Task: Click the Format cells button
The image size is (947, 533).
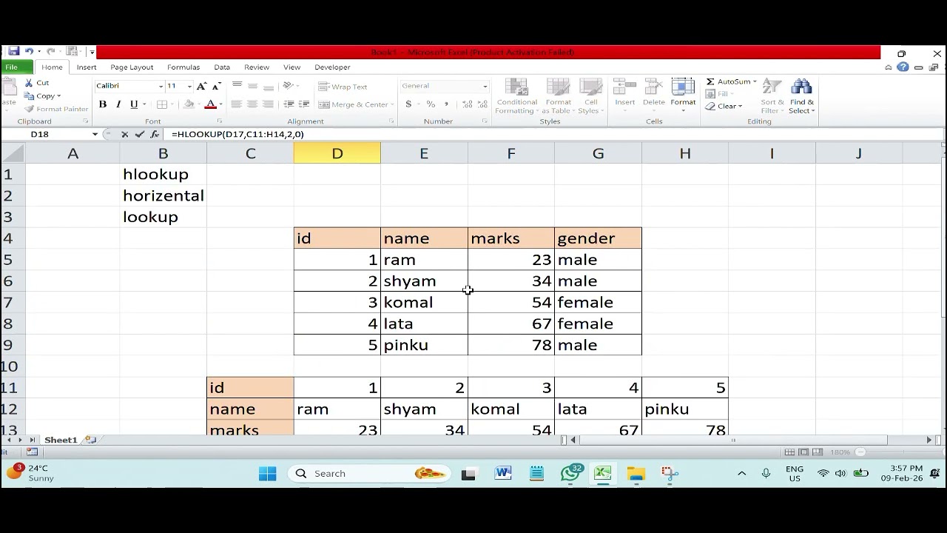Action: tap(683, 95)
